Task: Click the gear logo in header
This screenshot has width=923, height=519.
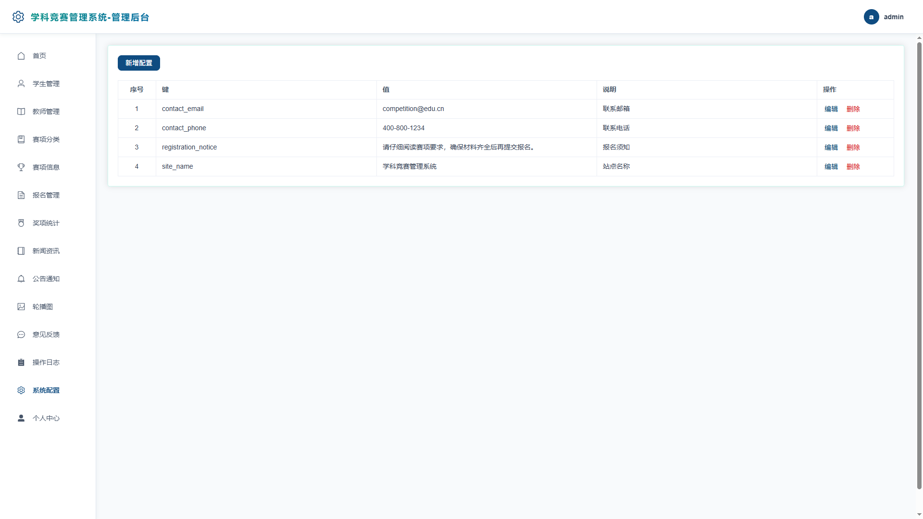Action: pos(18,17)
